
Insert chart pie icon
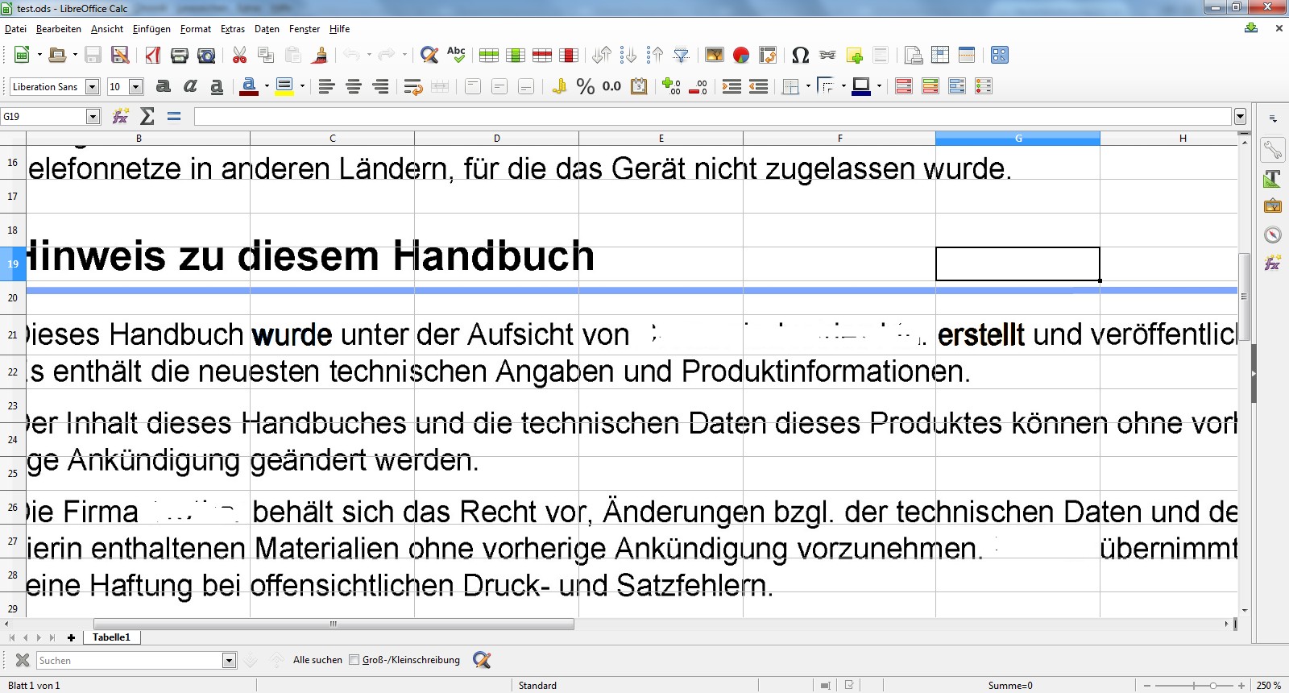point(741,55)
